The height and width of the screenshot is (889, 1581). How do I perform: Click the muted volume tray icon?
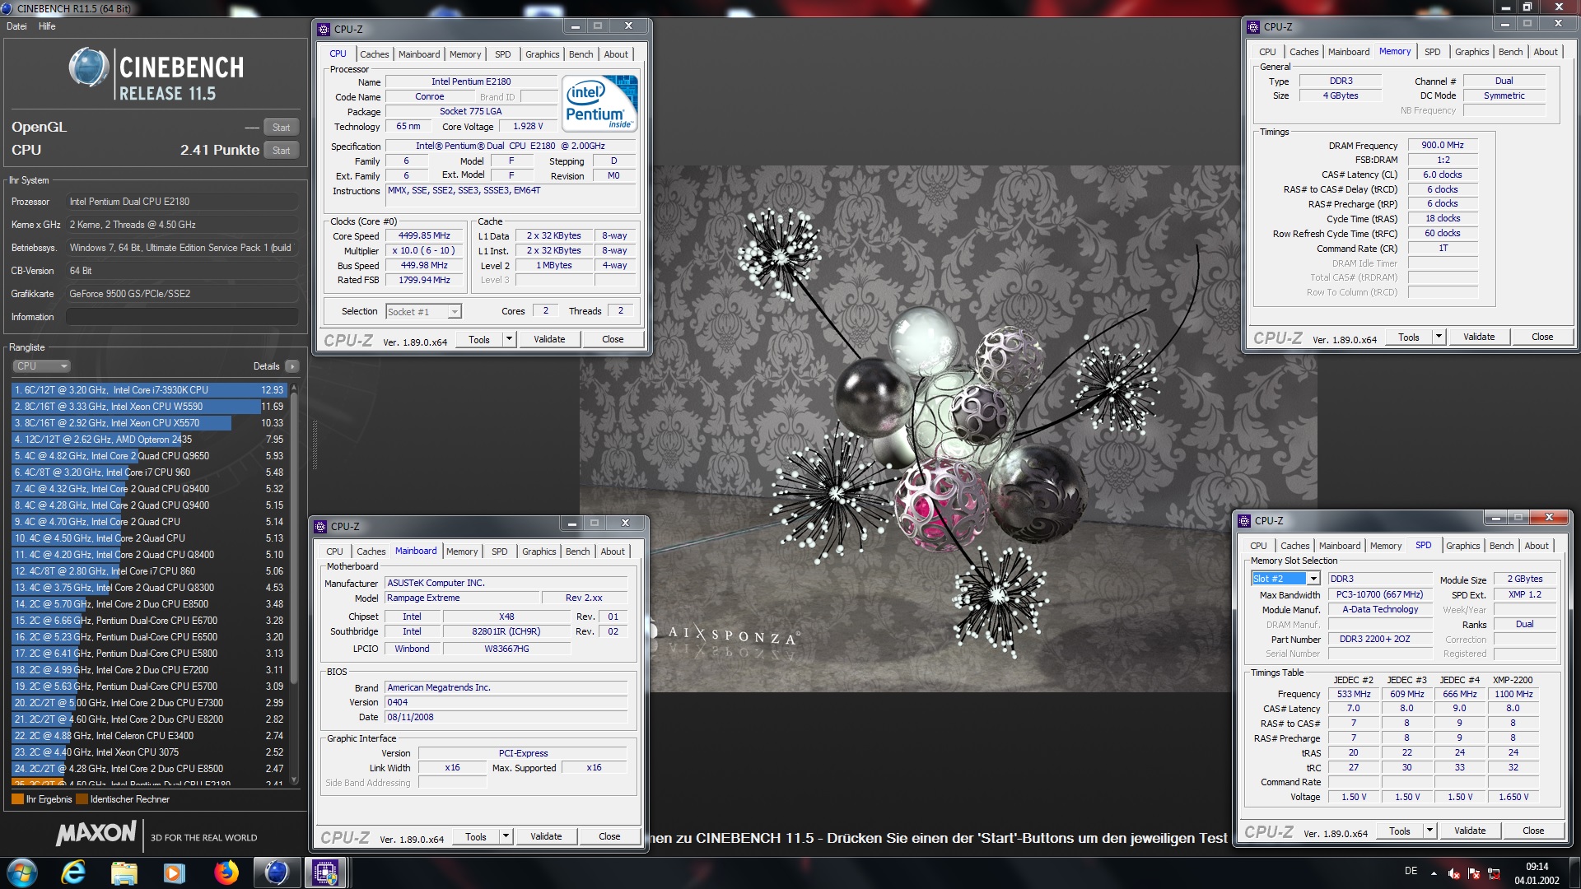(x=1454, y=873)
